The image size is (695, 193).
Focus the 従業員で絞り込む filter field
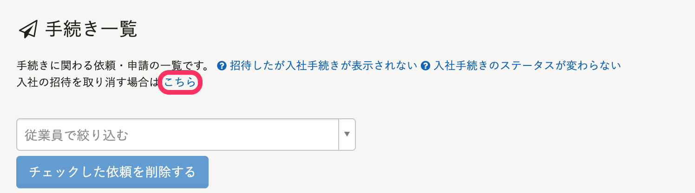177,135
